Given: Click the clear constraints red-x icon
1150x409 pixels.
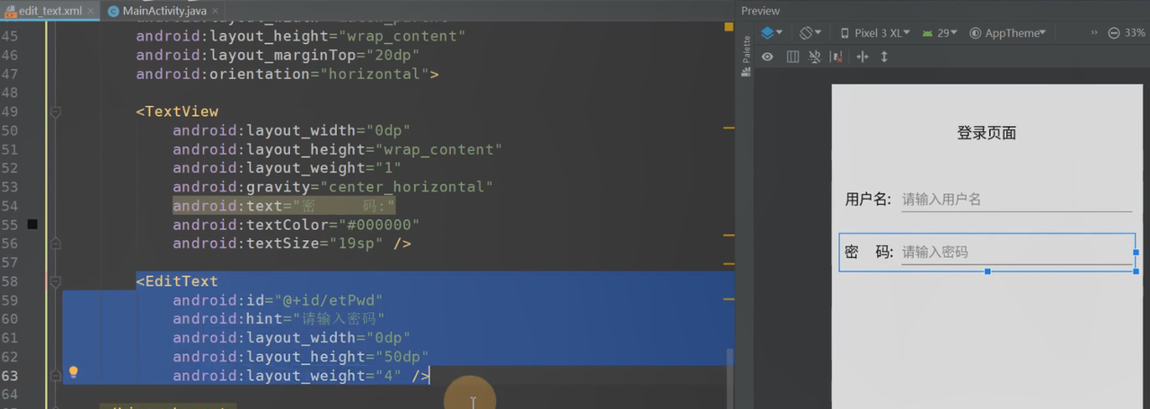Looking at the screenshot, I should tap(836, 57).
